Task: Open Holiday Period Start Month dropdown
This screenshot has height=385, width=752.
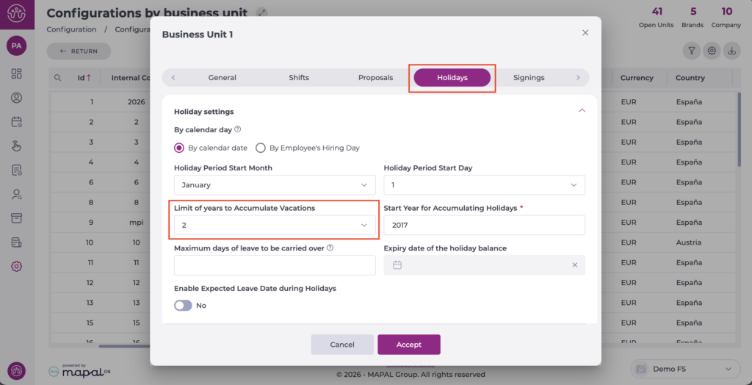Action: (x=275, y=185)
